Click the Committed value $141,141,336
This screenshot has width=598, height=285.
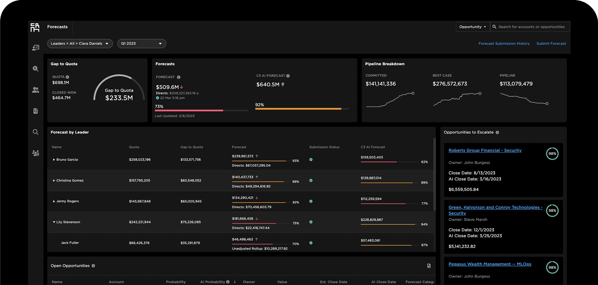pyautogui.click(x=380, y=84)
